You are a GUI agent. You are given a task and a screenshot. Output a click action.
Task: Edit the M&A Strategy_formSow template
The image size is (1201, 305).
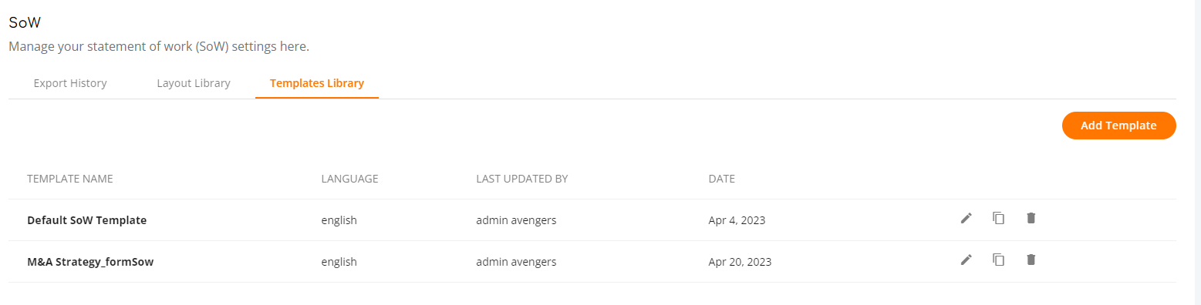click(966, 260)
